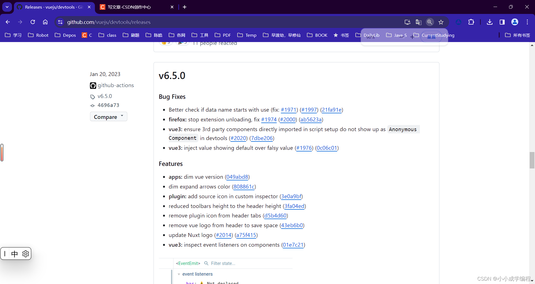The image size is (535, 284).
Task: Translate this page with Google Translate
Action: (419, 22)
